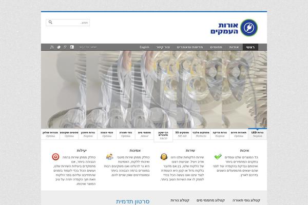The width and height of the screenshot is (308, 205).
Task: Select the leftmost Optima table lamps tab
Action: pos(50,134)
